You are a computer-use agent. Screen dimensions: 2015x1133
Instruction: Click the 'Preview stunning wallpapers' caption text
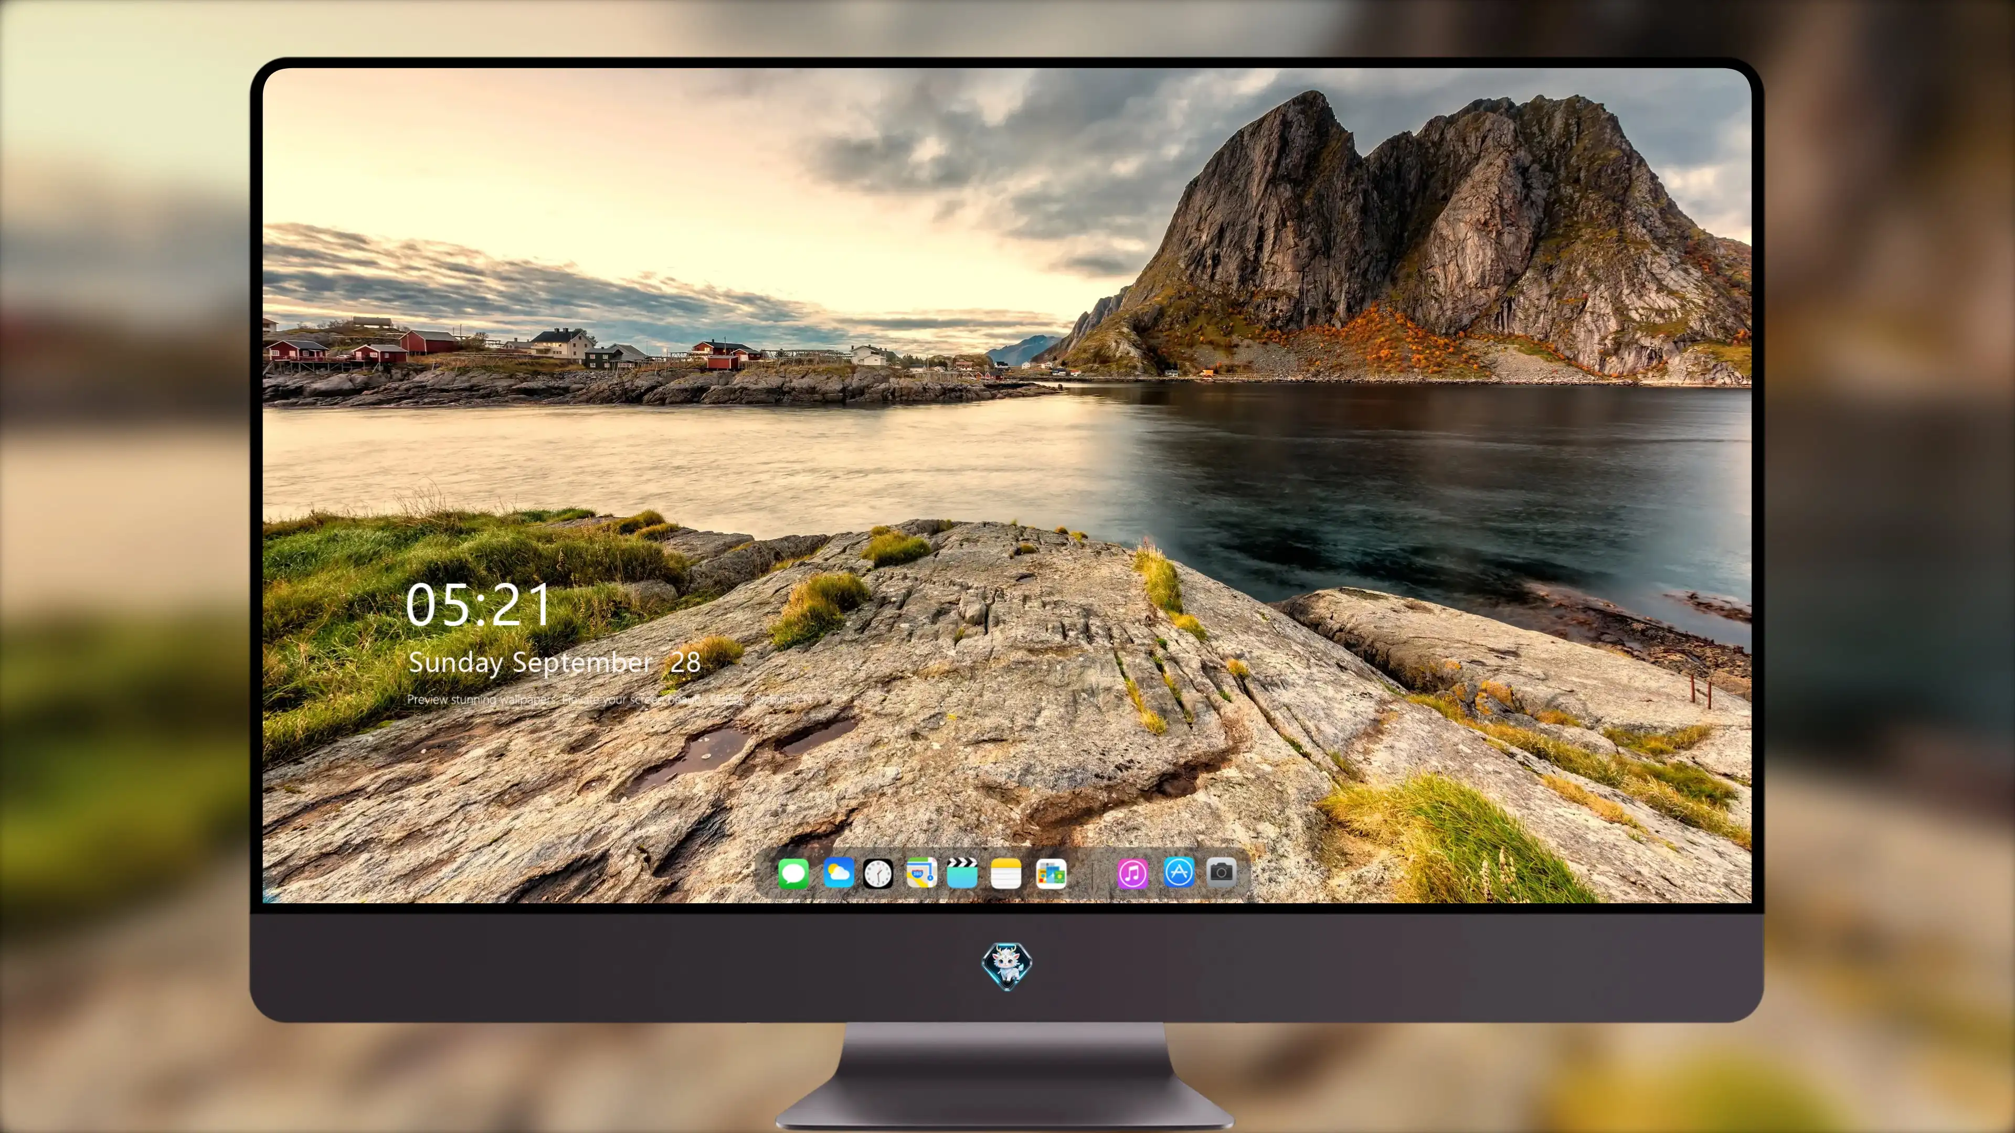click(x=609, y=699)
